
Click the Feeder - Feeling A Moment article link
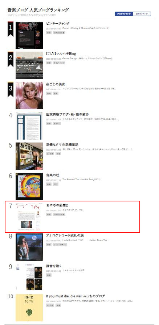pyautogui.click(x=86, y=28)
